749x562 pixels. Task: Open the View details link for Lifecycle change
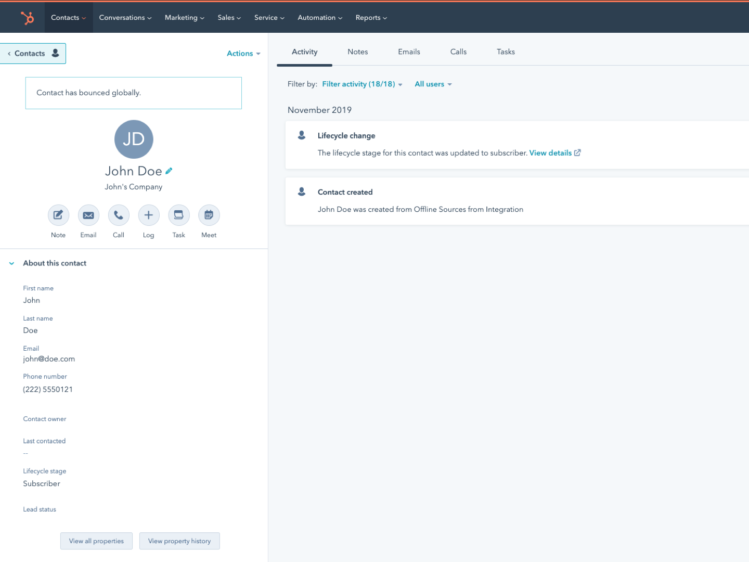click(555, 153)
